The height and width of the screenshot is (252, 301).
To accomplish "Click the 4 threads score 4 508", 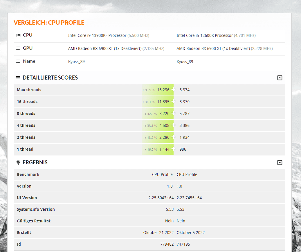I will click(164, 125).
